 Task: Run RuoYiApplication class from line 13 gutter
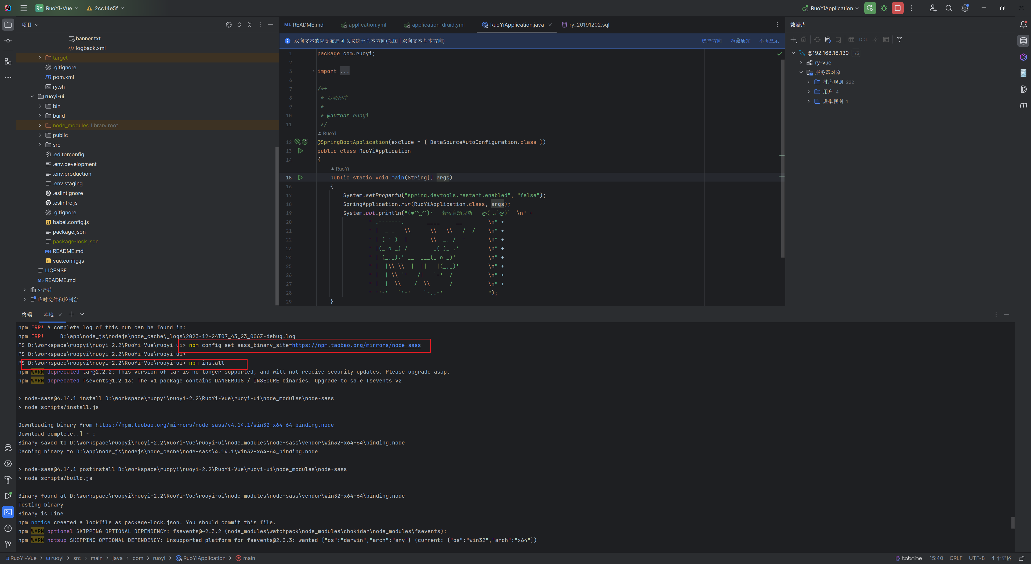point(301,151)
